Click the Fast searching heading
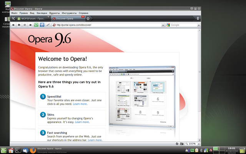The image size is (246, 154). click(57, 133)
